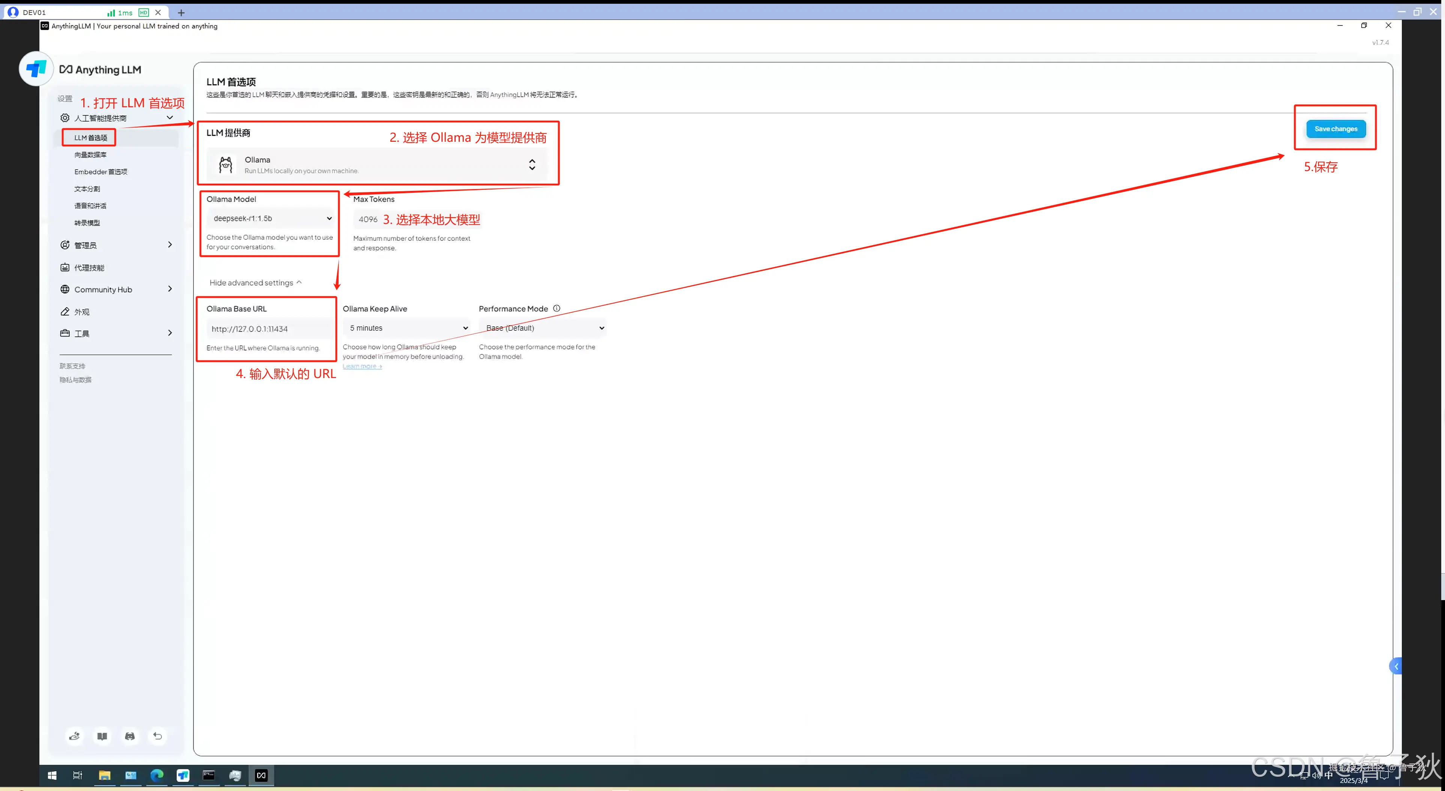Open the Ollama Model dropdown
This screenshot has height=791, width=1445.
point(271,219)
